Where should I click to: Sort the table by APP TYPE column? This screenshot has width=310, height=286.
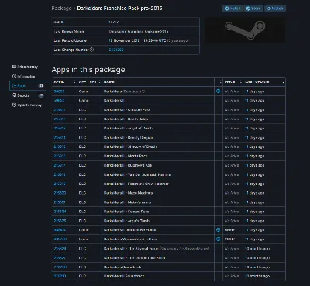89,81
